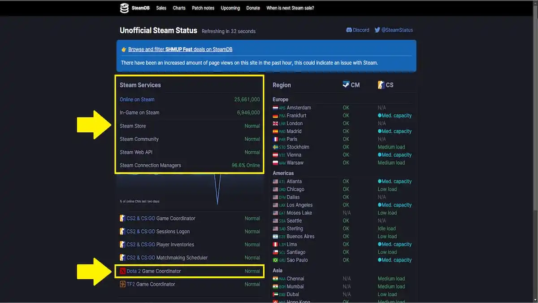Click the TF2 Game Coordinator icon

[122, 284]
